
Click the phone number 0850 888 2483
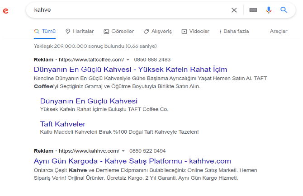click(152, 60)
